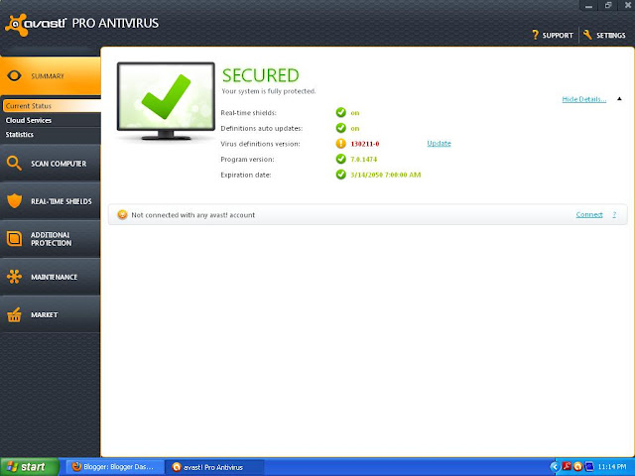Click the Summary eye icon
Screen dimensions: 635x476
click(x=14, y=75)
